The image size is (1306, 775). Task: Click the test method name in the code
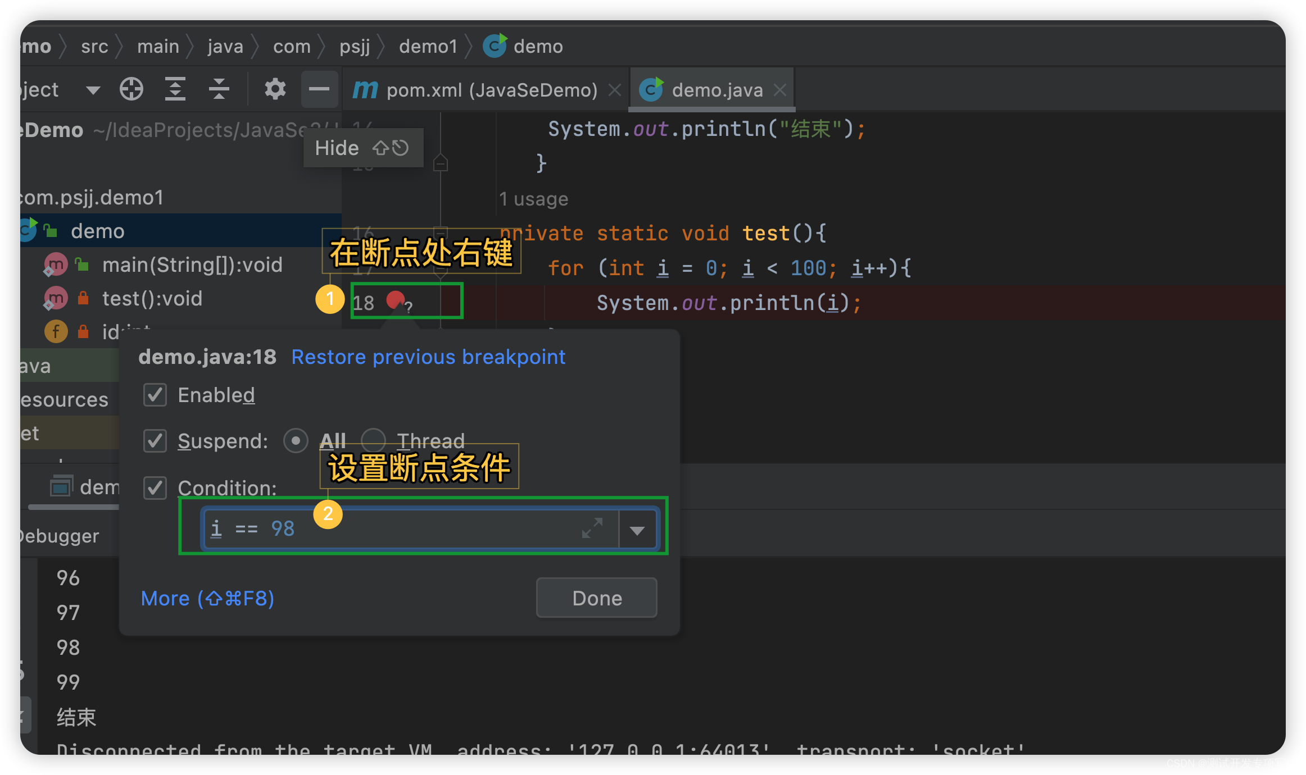click(x=766, y=233)
